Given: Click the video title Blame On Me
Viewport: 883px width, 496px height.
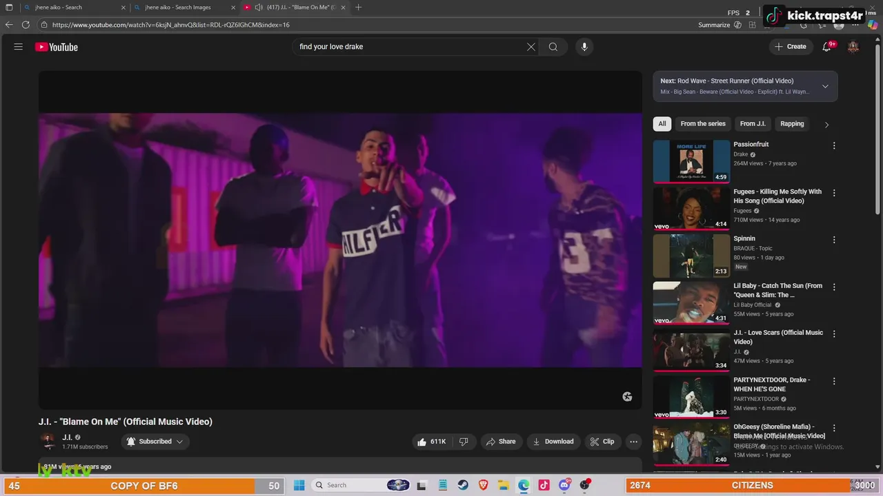Looking at the screenshot, I should click(x=126, y=422).
